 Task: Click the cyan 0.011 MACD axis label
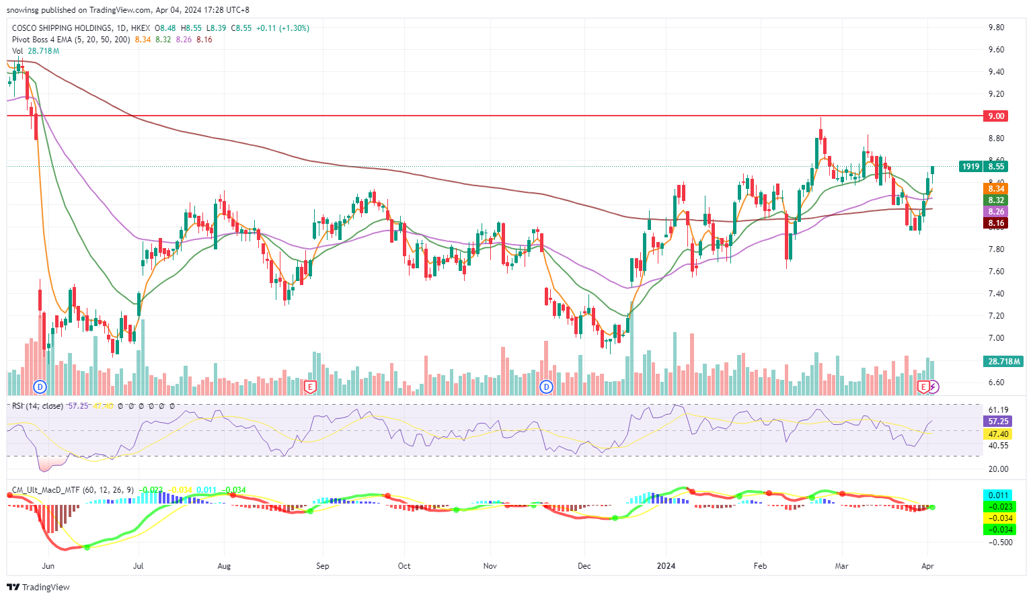[999, 495]
